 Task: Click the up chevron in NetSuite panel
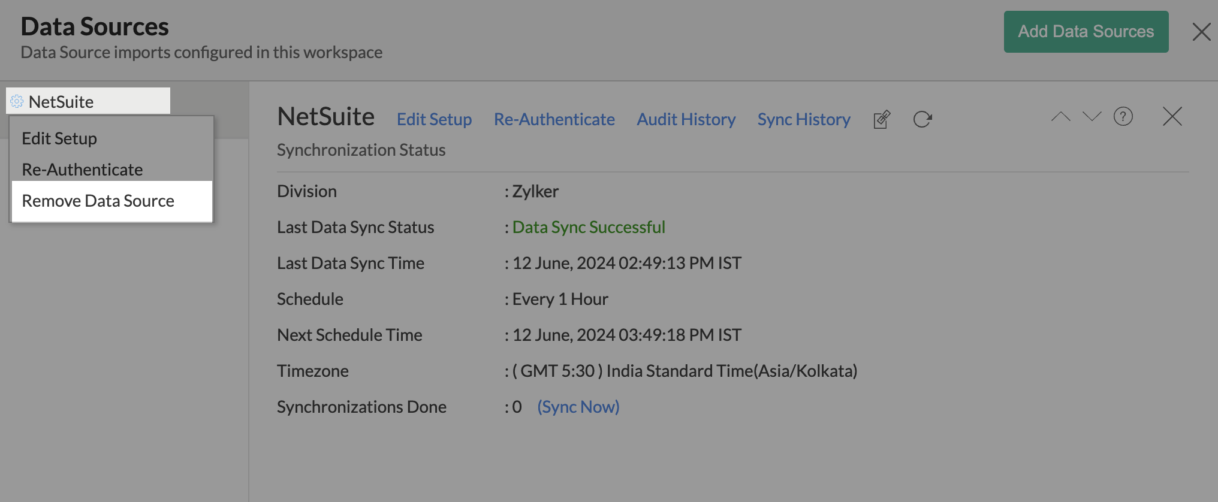click(x=1061, y=116)
